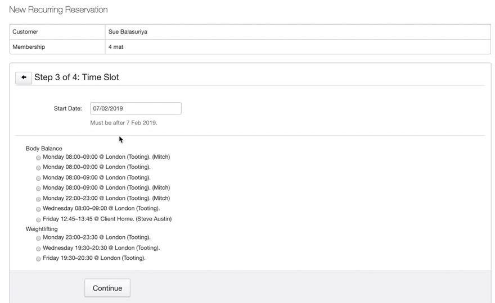Click the membership value 4 mat
The image size is (495, 303).
click(116, 47)
